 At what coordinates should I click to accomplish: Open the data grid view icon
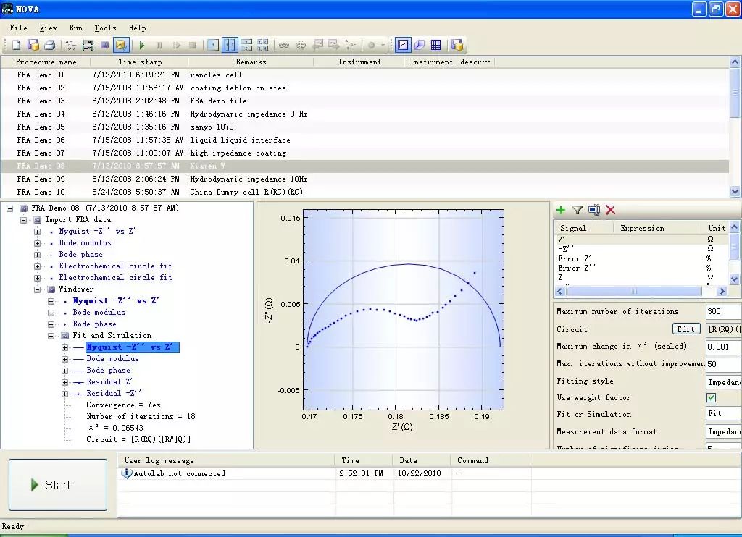coord(435,45)
